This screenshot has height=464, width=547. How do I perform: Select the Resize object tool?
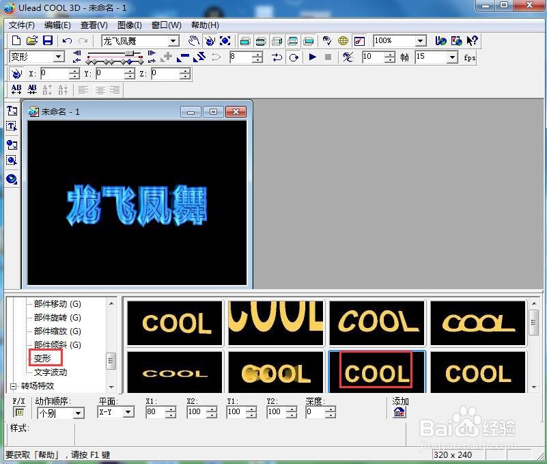[x=225, y=41]
